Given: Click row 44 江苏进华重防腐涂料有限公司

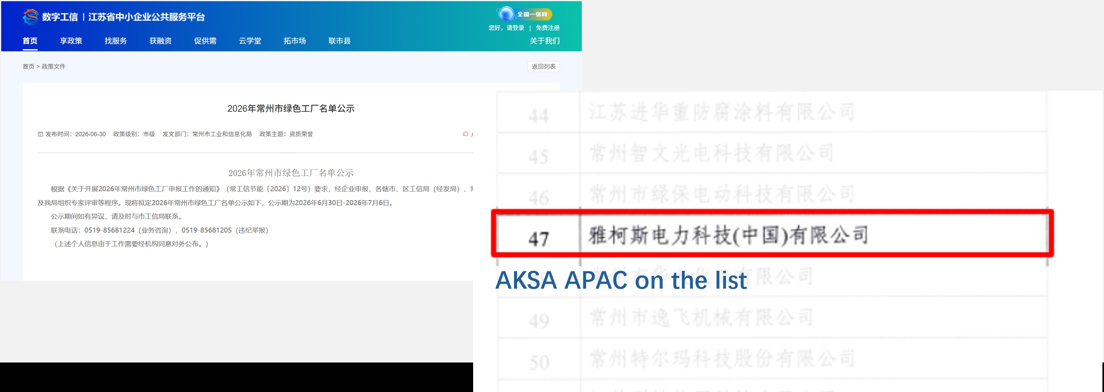Looking at the screenshot, I should (x=772, y=112).
